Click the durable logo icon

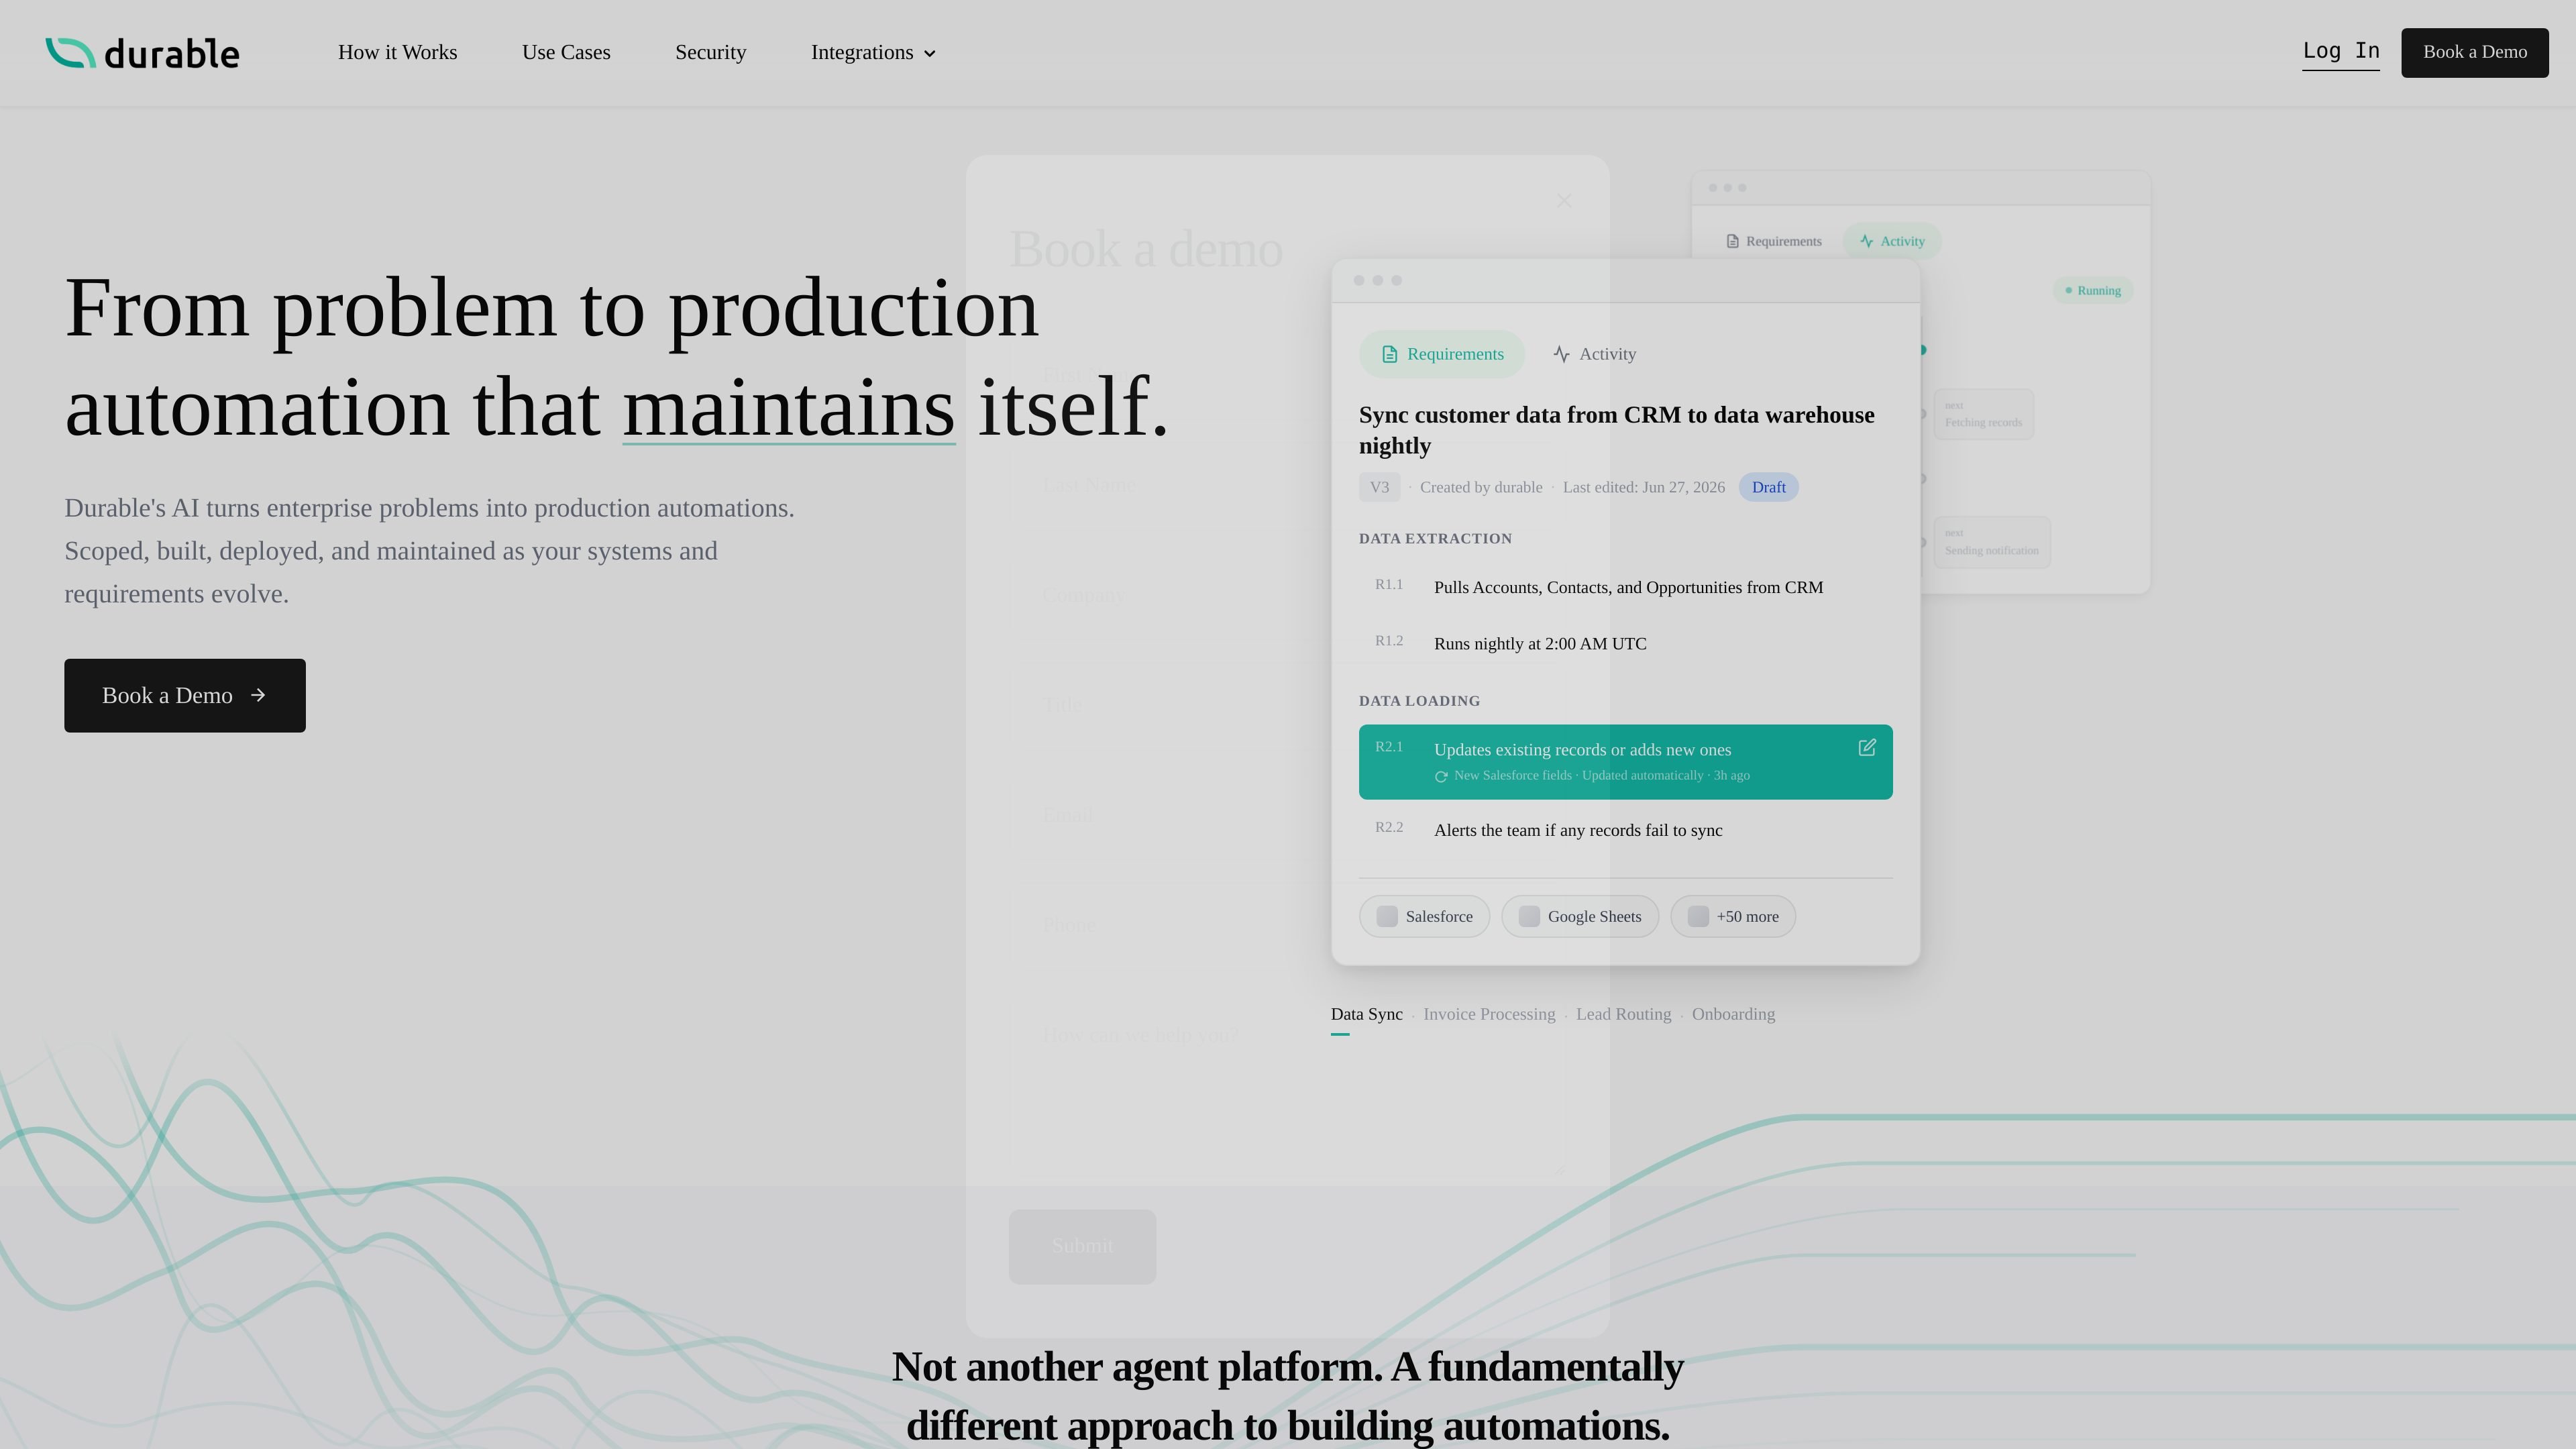(70, 53)
